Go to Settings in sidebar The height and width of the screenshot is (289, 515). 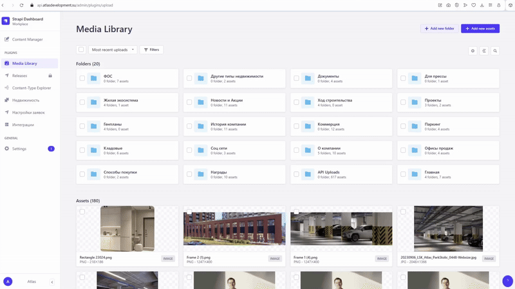[19, 148]
